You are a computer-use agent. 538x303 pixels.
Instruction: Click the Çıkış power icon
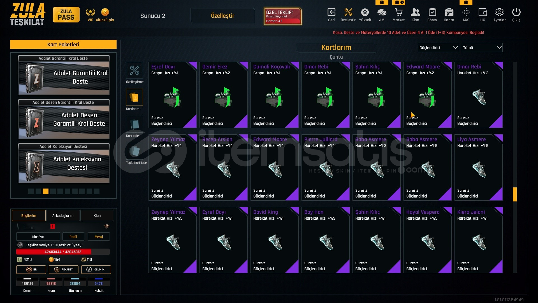[516, 13]
